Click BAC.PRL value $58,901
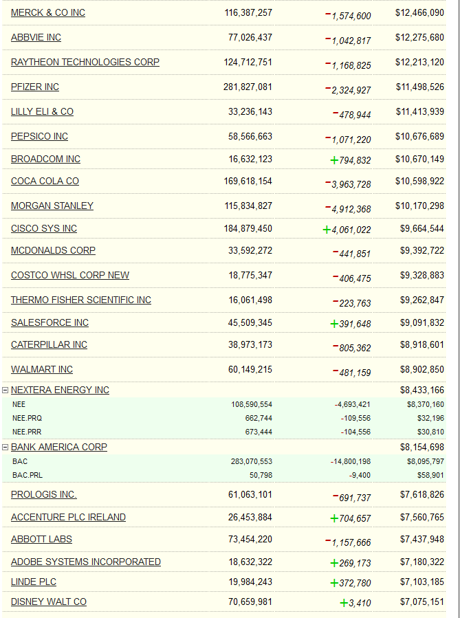Viewport: 460px width, 618px height. click(431, 475)
